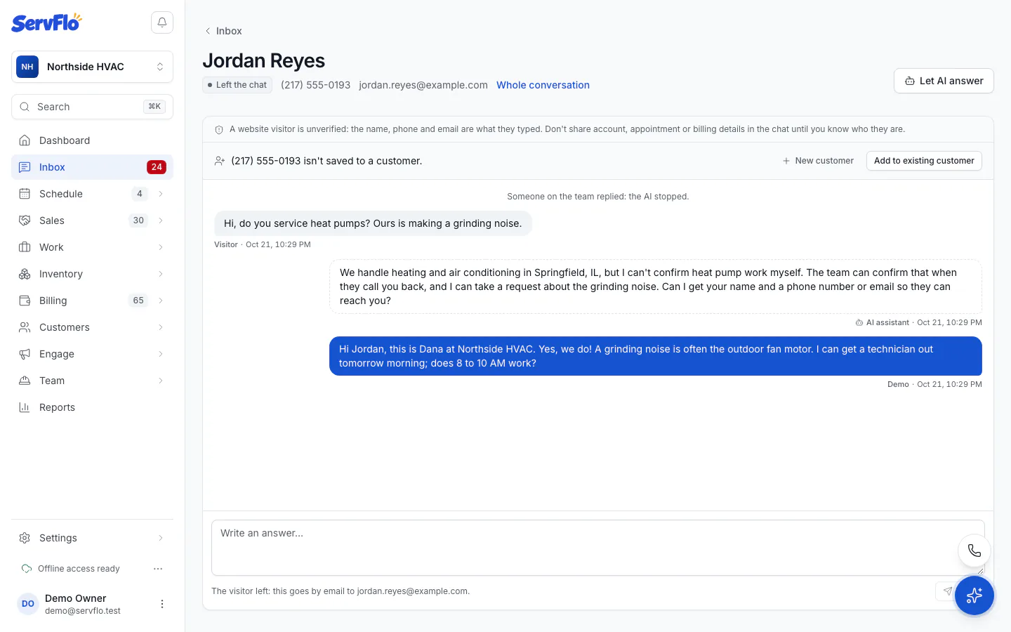Viewport: 1011px width, 632px height.
Task: Expand the Customers submenu chevron
Action: click(161, 327)
